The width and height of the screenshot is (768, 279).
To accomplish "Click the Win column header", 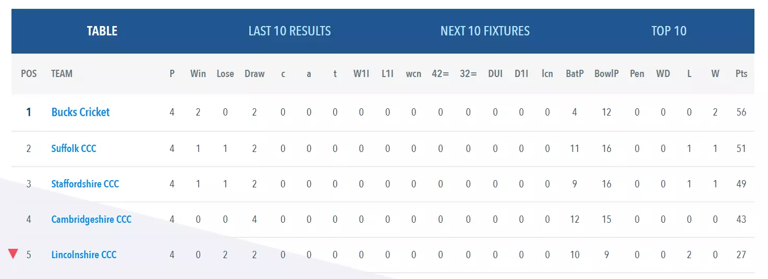I will click(x=198, y=73).
